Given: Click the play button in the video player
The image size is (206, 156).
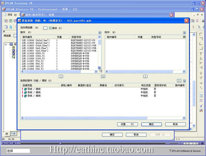Looking at the screenshot, I should [x=4, y=143].
